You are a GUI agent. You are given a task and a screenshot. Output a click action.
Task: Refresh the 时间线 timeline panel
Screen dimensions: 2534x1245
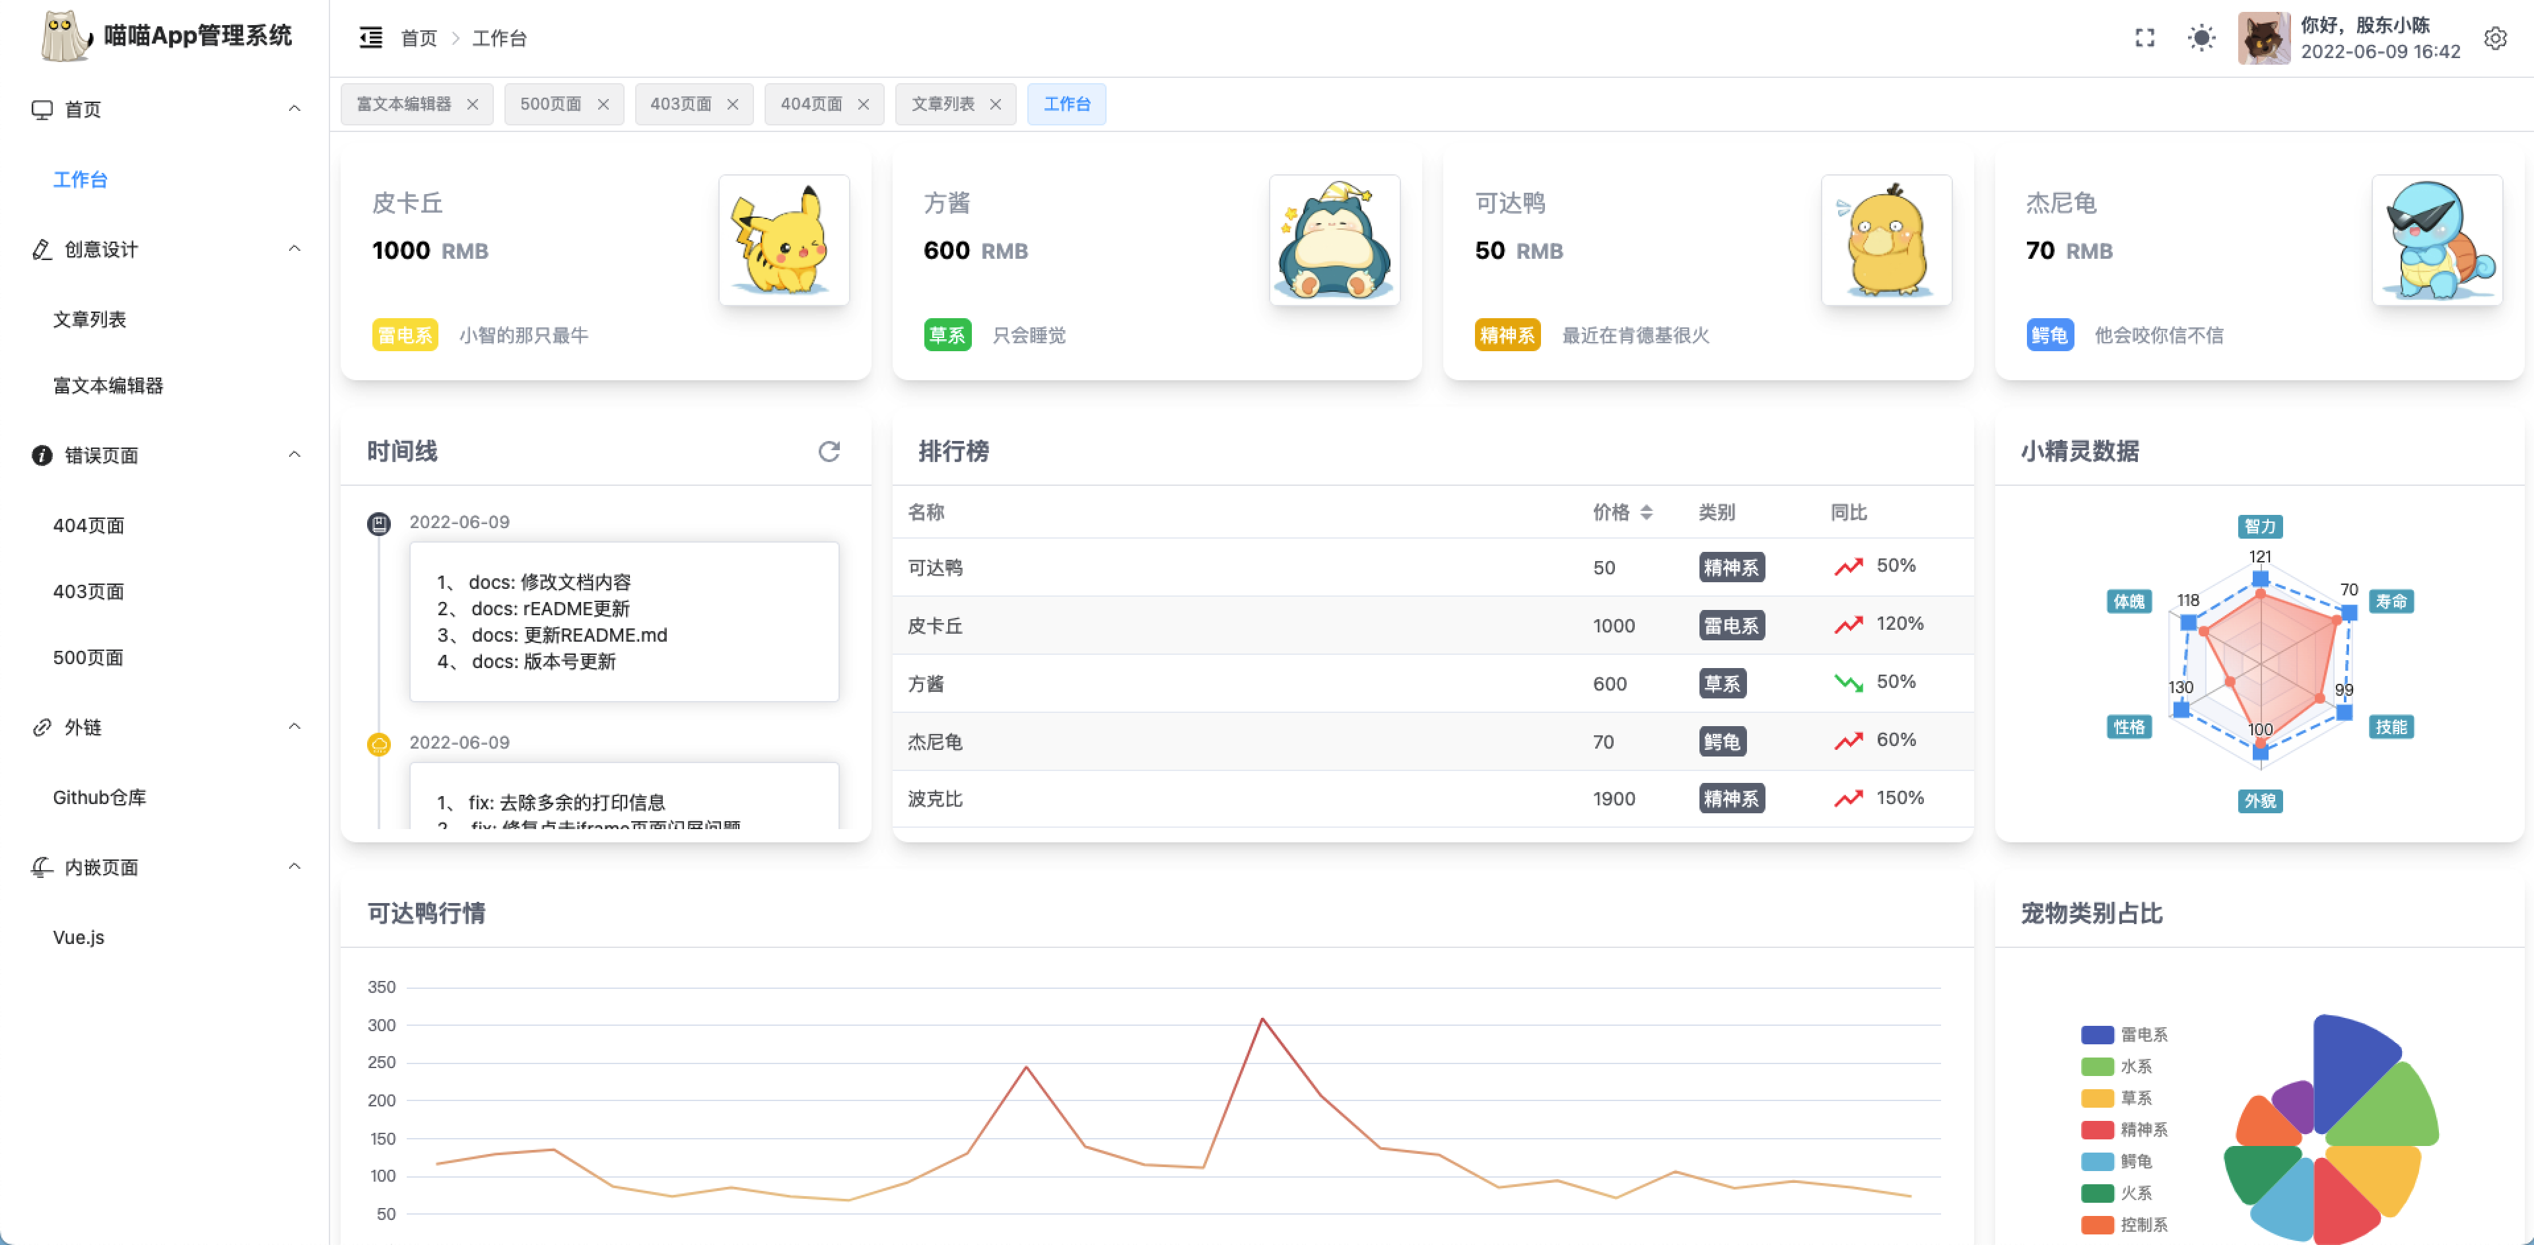pos(829,450)
